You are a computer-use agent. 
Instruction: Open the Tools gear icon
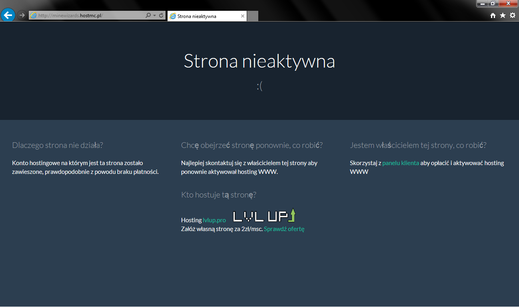[512, 16]
